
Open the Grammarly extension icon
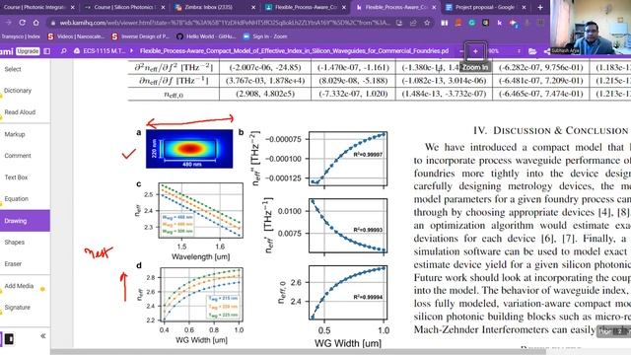coord(472,23)
